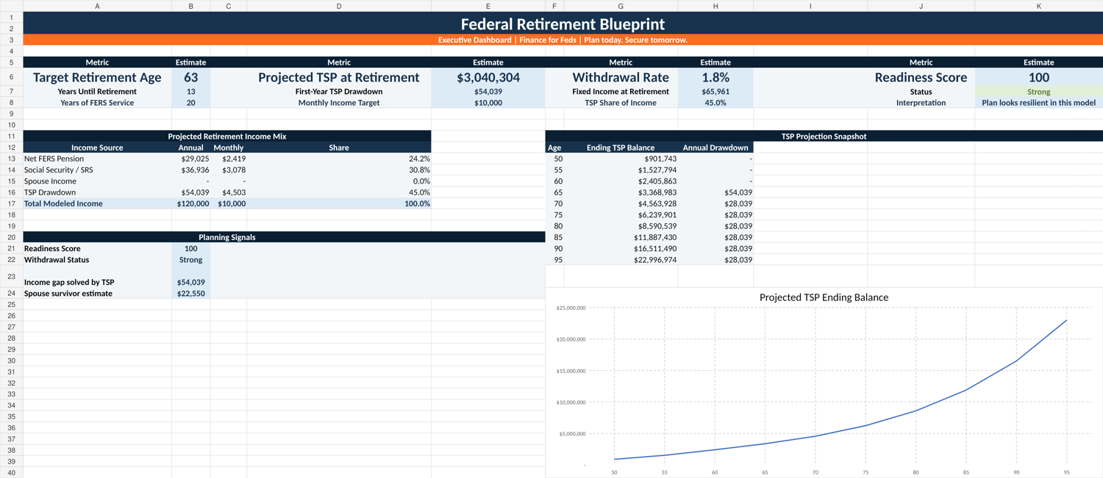The image size is (1103, 478).
Task: Select the Spouse Income row label
Action: pyautogui.click(x=97, y=181)
